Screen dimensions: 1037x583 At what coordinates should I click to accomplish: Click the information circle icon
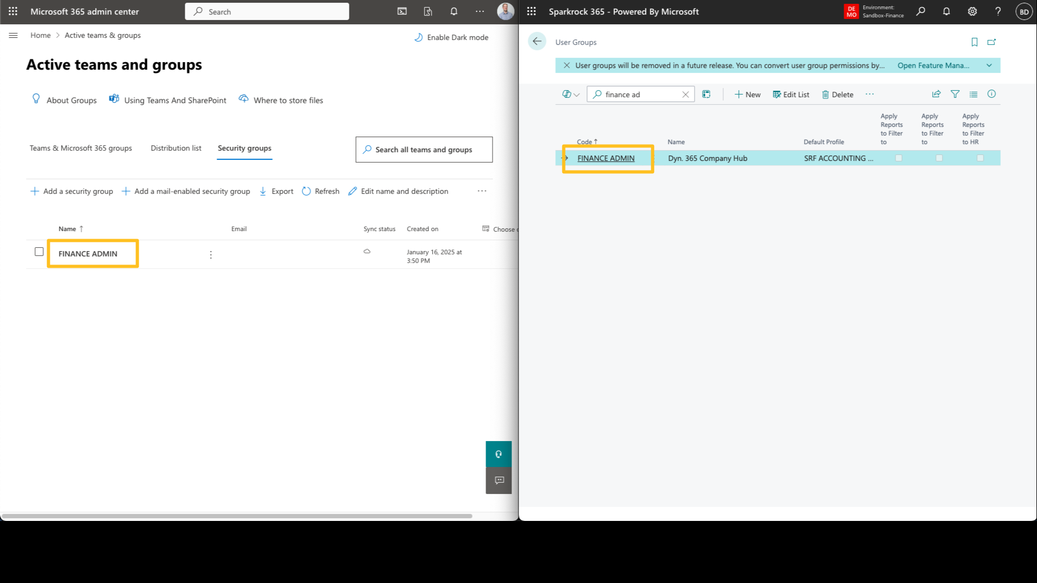(x=992, y=94)
